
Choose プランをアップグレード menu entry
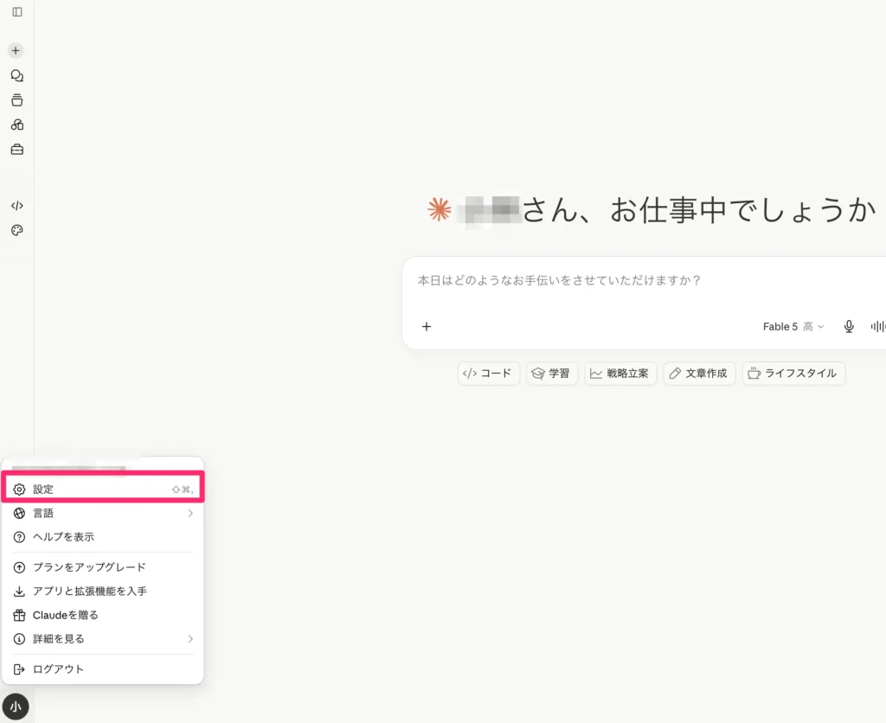(x=103, y=567)
